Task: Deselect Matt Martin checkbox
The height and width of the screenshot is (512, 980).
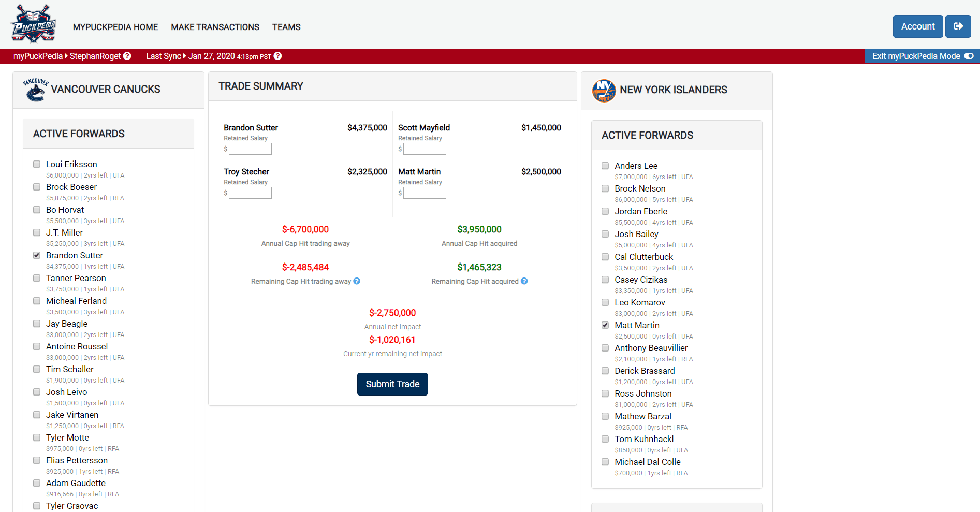Action: click(605, 325)
